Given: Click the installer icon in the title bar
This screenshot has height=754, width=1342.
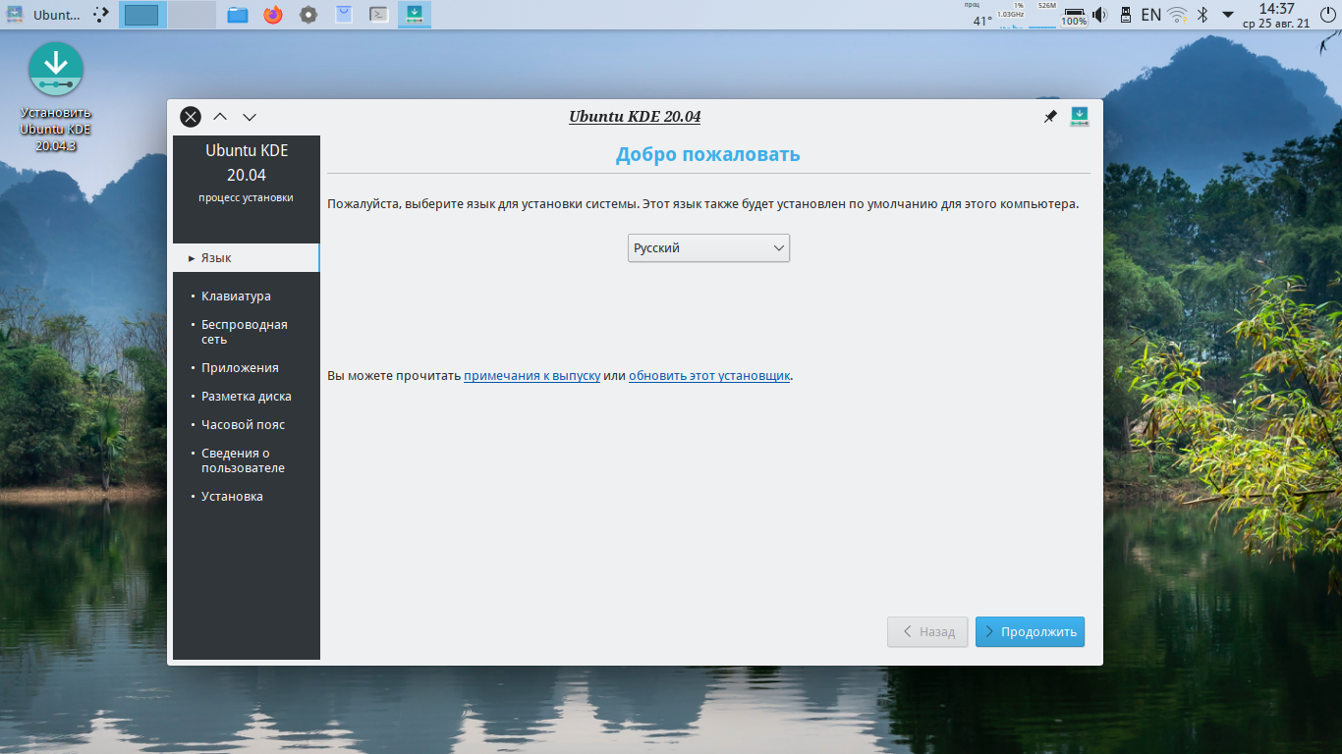Looking at the screenshot, I should coord(1080,117).
